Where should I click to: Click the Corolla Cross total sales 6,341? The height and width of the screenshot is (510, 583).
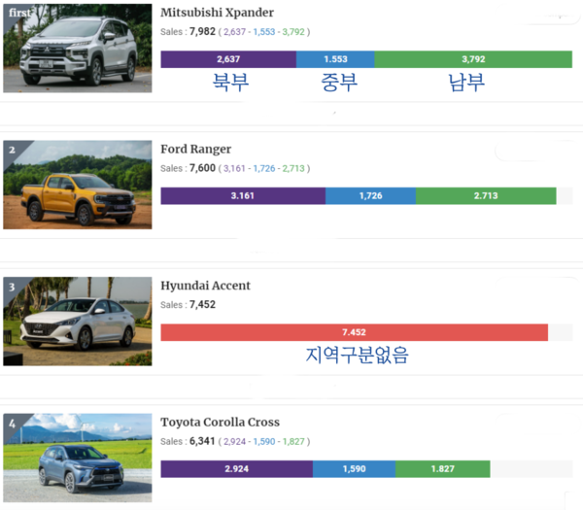(202, 441)
